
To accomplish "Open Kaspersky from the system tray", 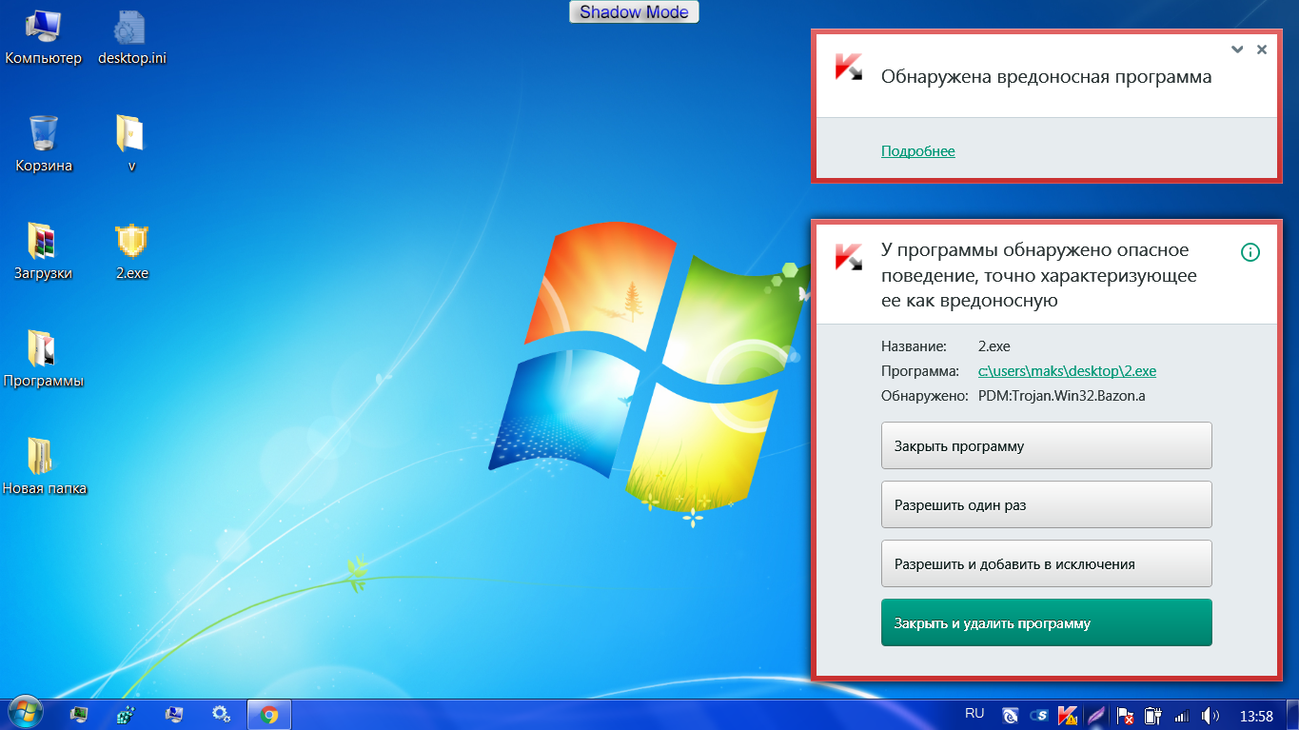I will click(1068, 715).
